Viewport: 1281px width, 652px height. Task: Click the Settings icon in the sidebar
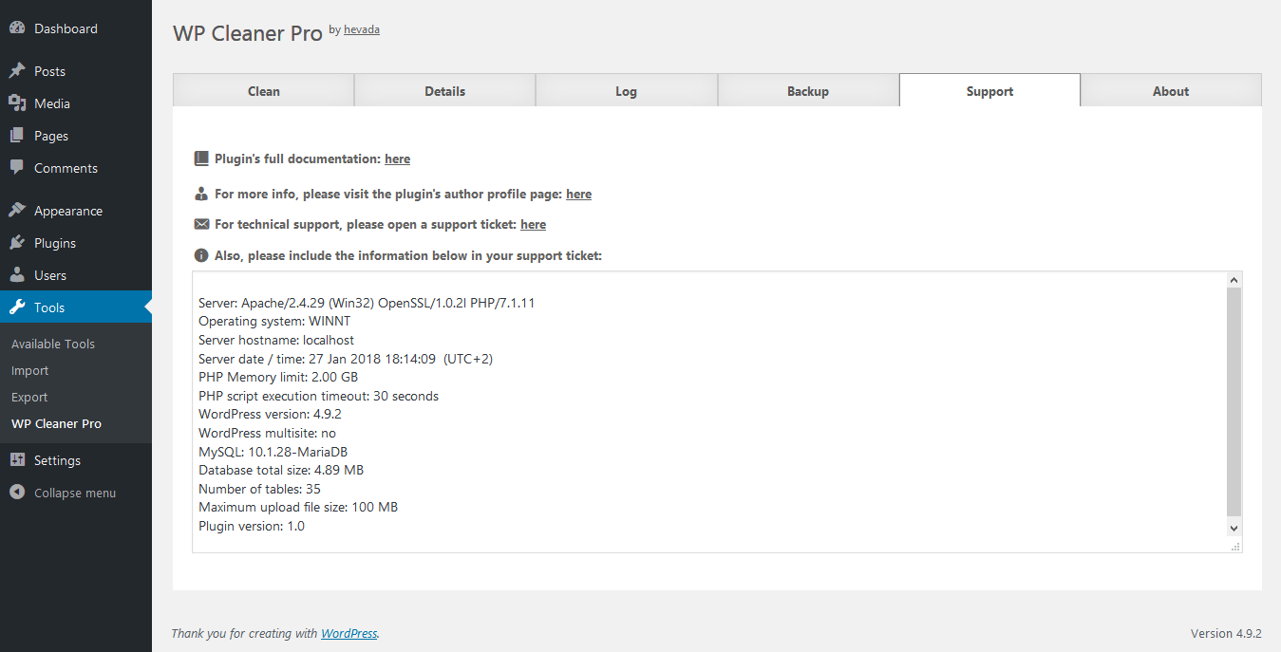(18, 459)
